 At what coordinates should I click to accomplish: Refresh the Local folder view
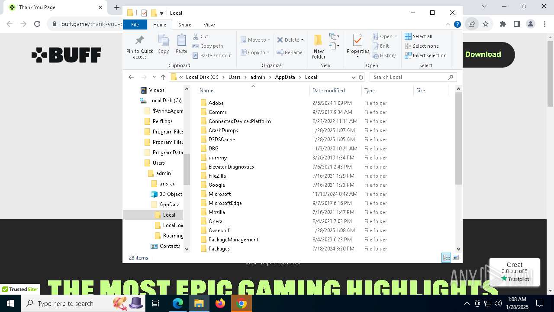(361, 77)
